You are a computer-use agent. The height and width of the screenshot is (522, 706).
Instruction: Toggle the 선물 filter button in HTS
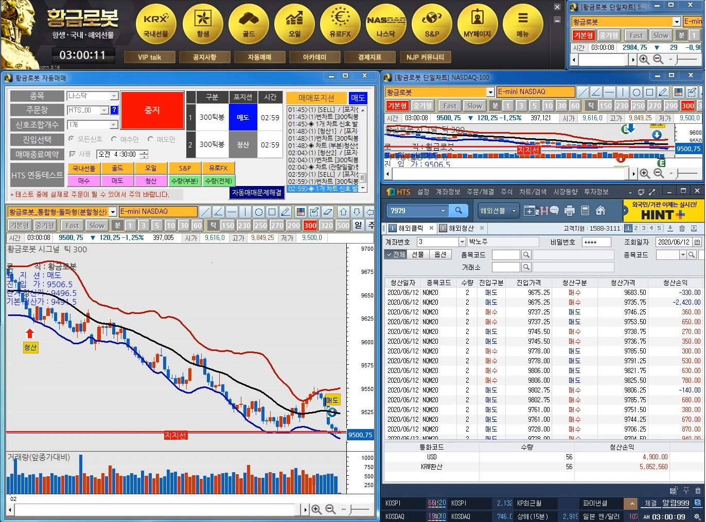(417, 254)
